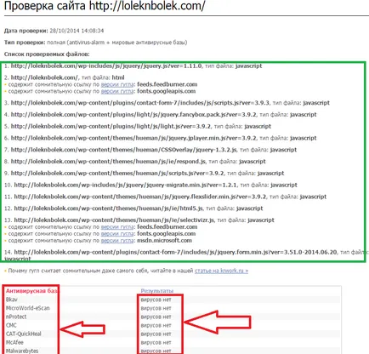Open the kwork.ru article link

(221, 271)
